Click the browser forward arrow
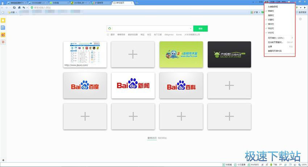Screen dimensions: 308x167 (7, 8)
